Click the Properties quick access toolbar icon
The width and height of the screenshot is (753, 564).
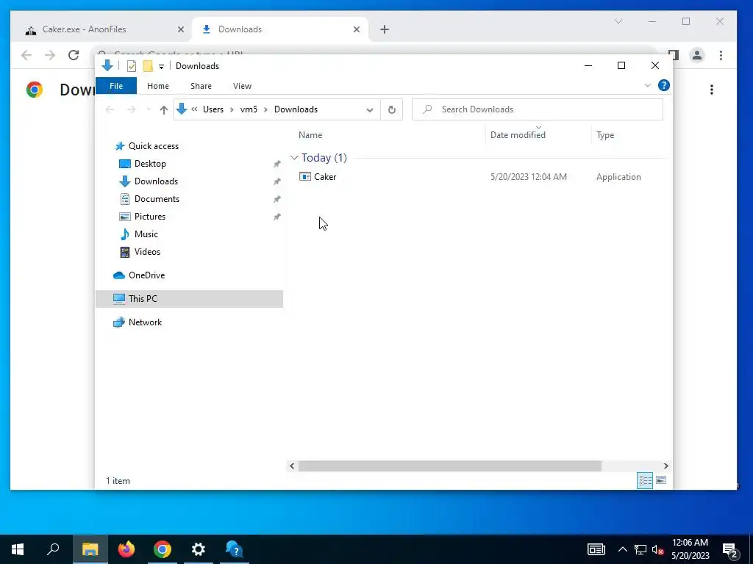click(132, 66)
